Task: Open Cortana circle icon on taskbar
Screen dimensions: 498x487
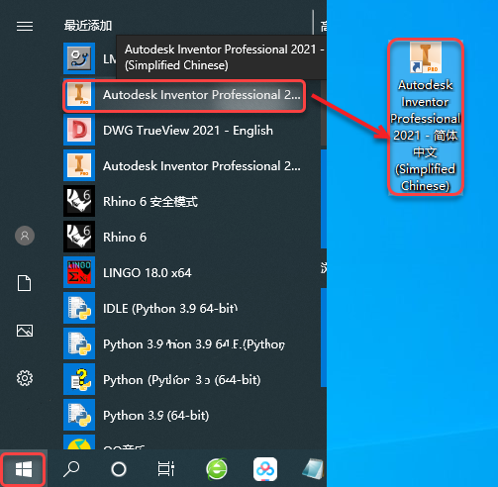Action: click(119, 469)
